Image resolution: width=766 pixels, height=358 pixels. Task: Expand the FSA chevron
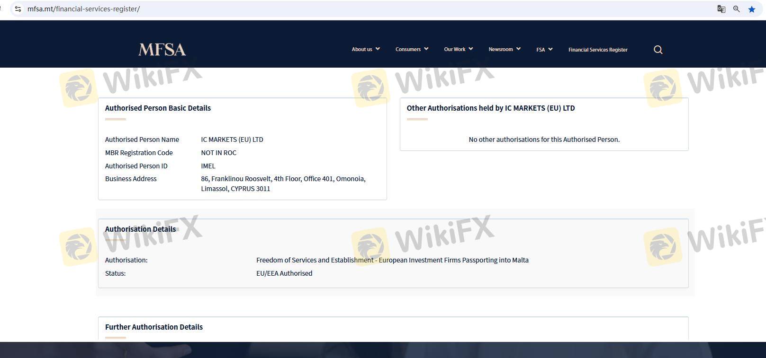tap(550, 49)
